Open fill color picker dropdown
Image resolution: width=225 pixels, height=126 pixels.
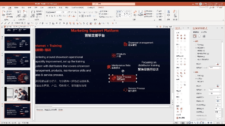pos(218,64)
